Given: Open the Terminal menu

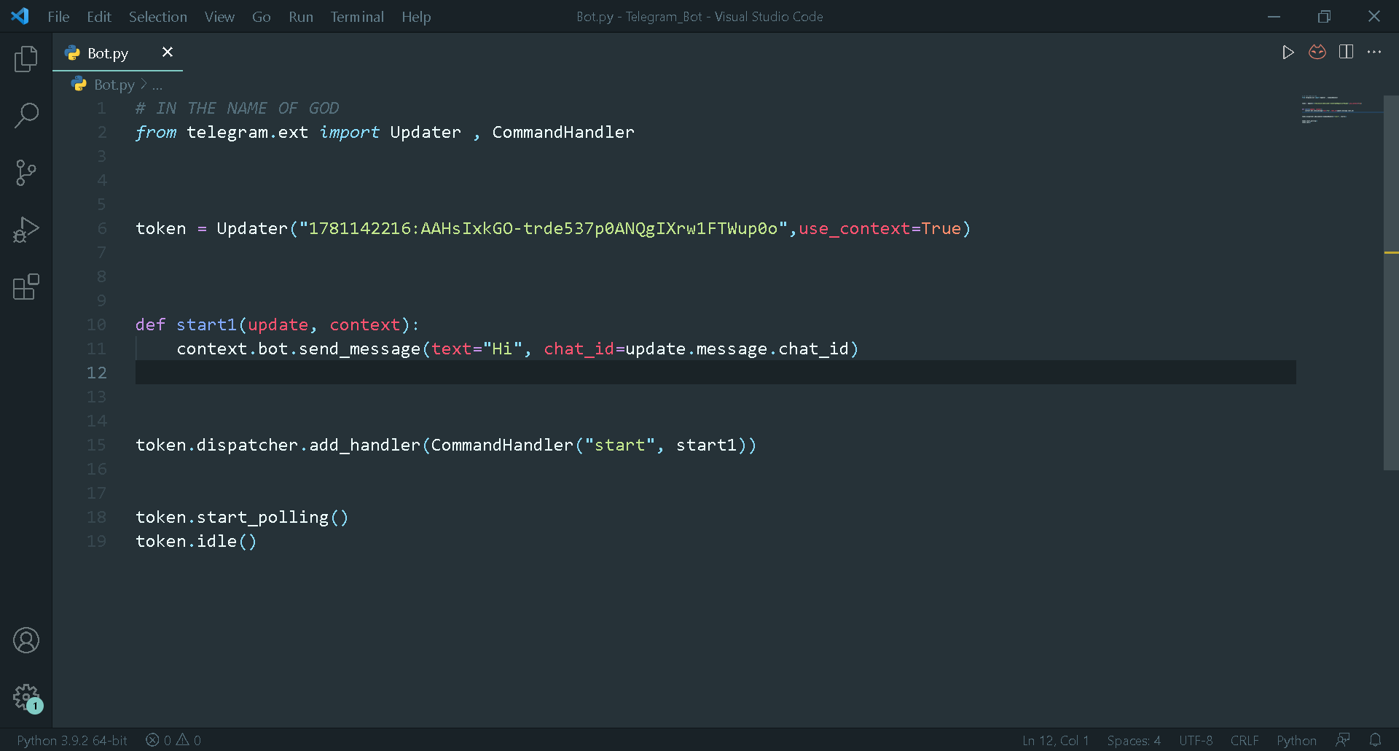Looking at the screenshot, I should click(x=356, y=17).
